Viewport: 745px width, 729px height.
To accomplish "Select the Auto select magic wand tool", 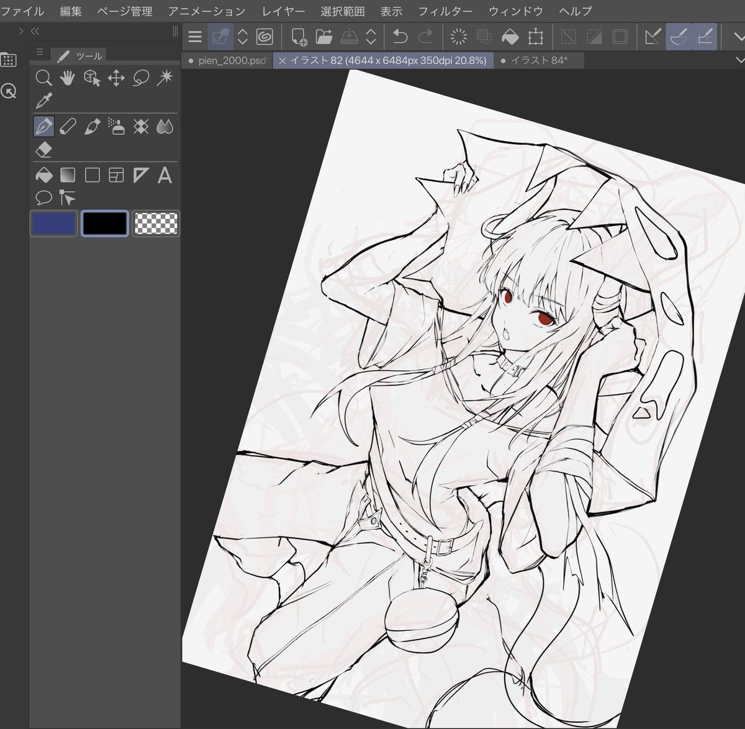I will click(165, 78).
